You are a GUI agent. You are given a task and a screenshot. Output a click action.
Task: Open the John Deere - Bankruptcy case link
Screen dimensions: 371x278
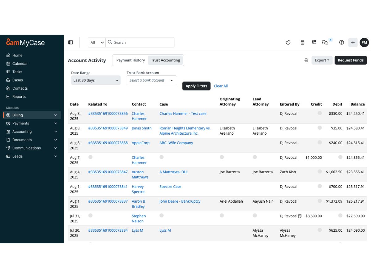pyautogui.click(x=180, y=201)
